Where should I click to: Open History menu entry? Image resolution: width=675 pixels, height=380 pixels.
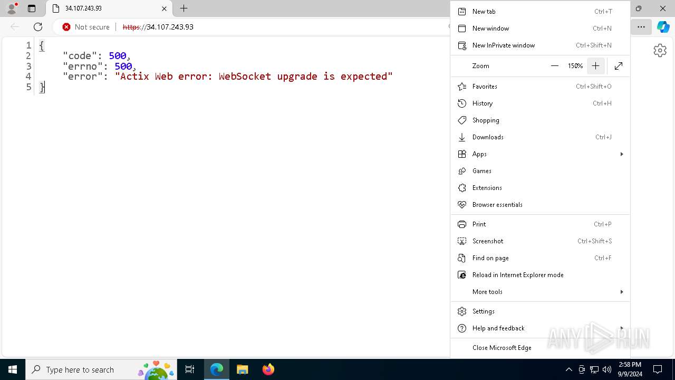coord(540,103)
